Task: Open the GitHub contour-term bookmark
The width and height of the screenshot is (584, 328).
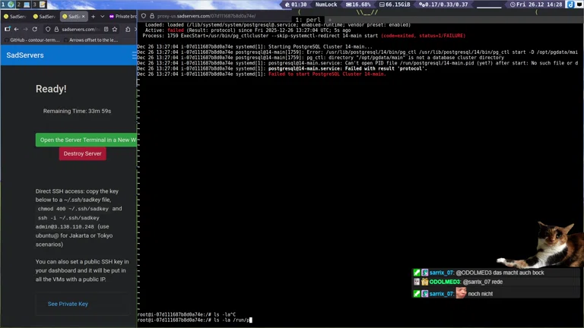Action: [32, 39]
